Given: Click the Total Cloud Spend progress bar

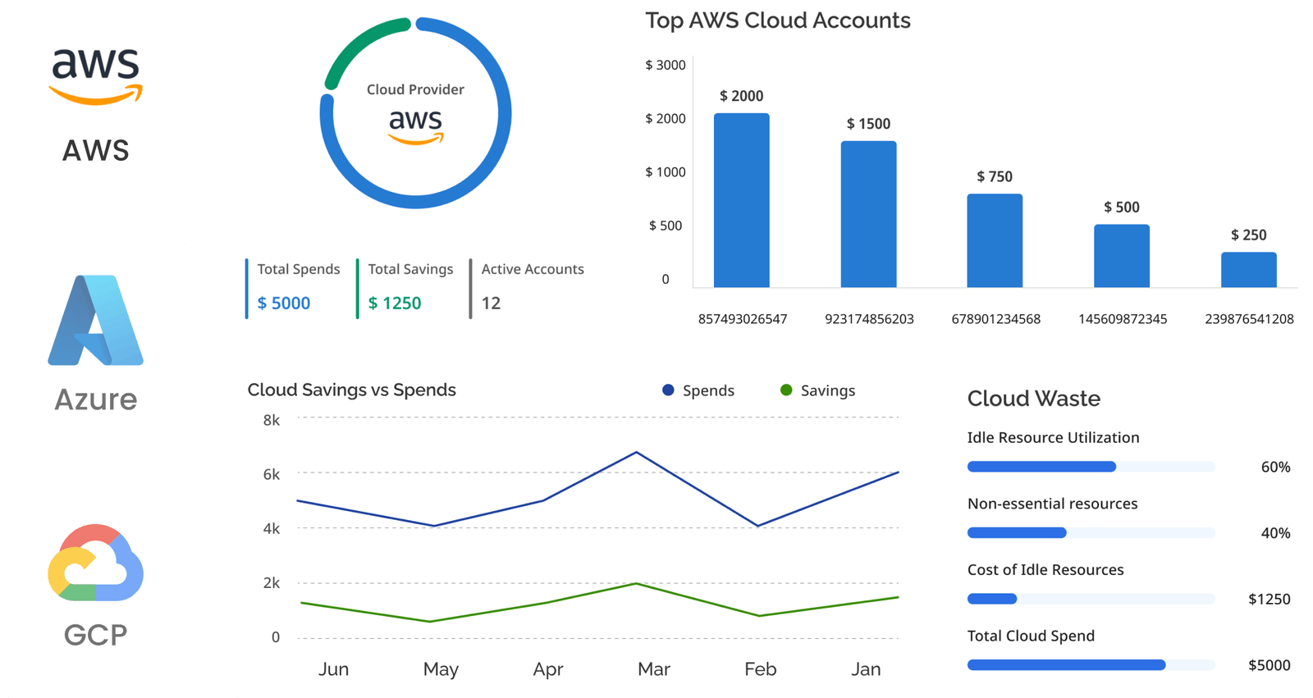Looking at the screenshot, I should pyautogui.click(x=1091, y=665).
